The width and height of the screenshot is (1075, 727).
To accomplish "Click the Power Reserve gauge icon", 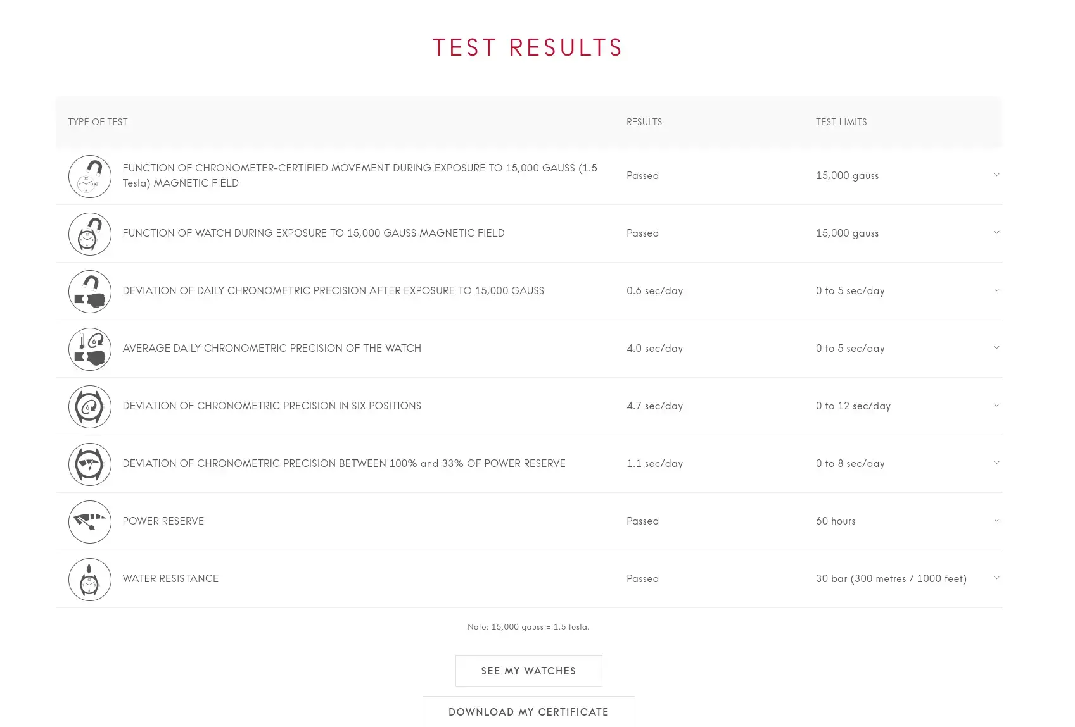I will 90,522.
